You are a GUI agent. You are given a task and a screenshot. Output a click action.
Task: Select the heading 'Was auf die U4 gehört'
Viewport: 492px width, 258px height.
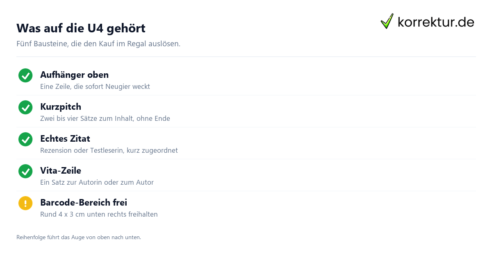[81, 28]
